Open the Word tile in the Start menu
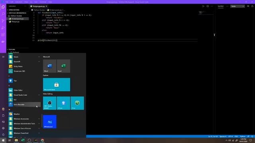The width and height of the screenshot is (255, 143). coord(49,66)
